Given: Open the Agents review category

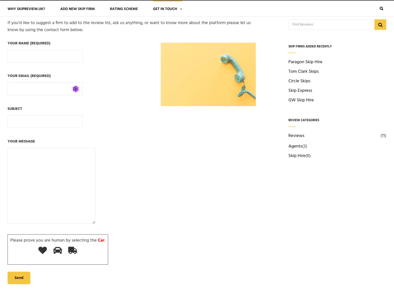Looking at the screenshot, I should [x=295, y=146].
